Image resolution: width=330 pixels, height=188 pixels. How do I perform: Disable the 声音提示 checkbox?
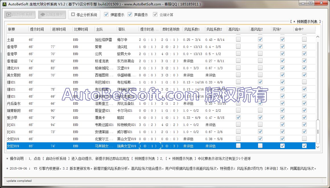(x=130, y=14)
